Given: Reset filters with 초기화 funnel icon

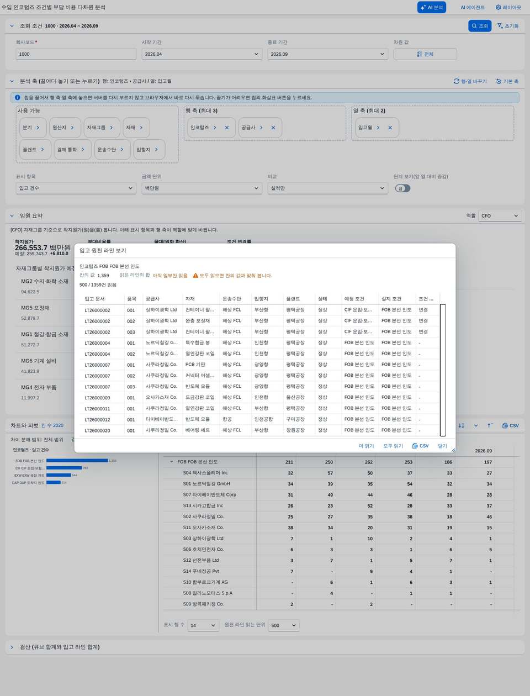Looking at the screenshot, I should tap(508, 26).
